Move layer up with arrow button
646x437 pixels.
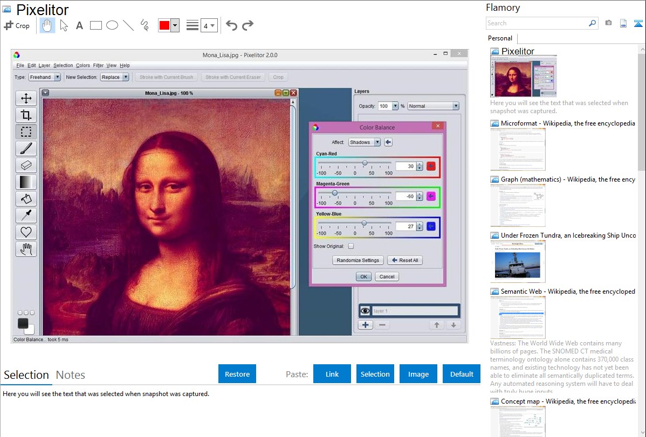click(437, 325)
